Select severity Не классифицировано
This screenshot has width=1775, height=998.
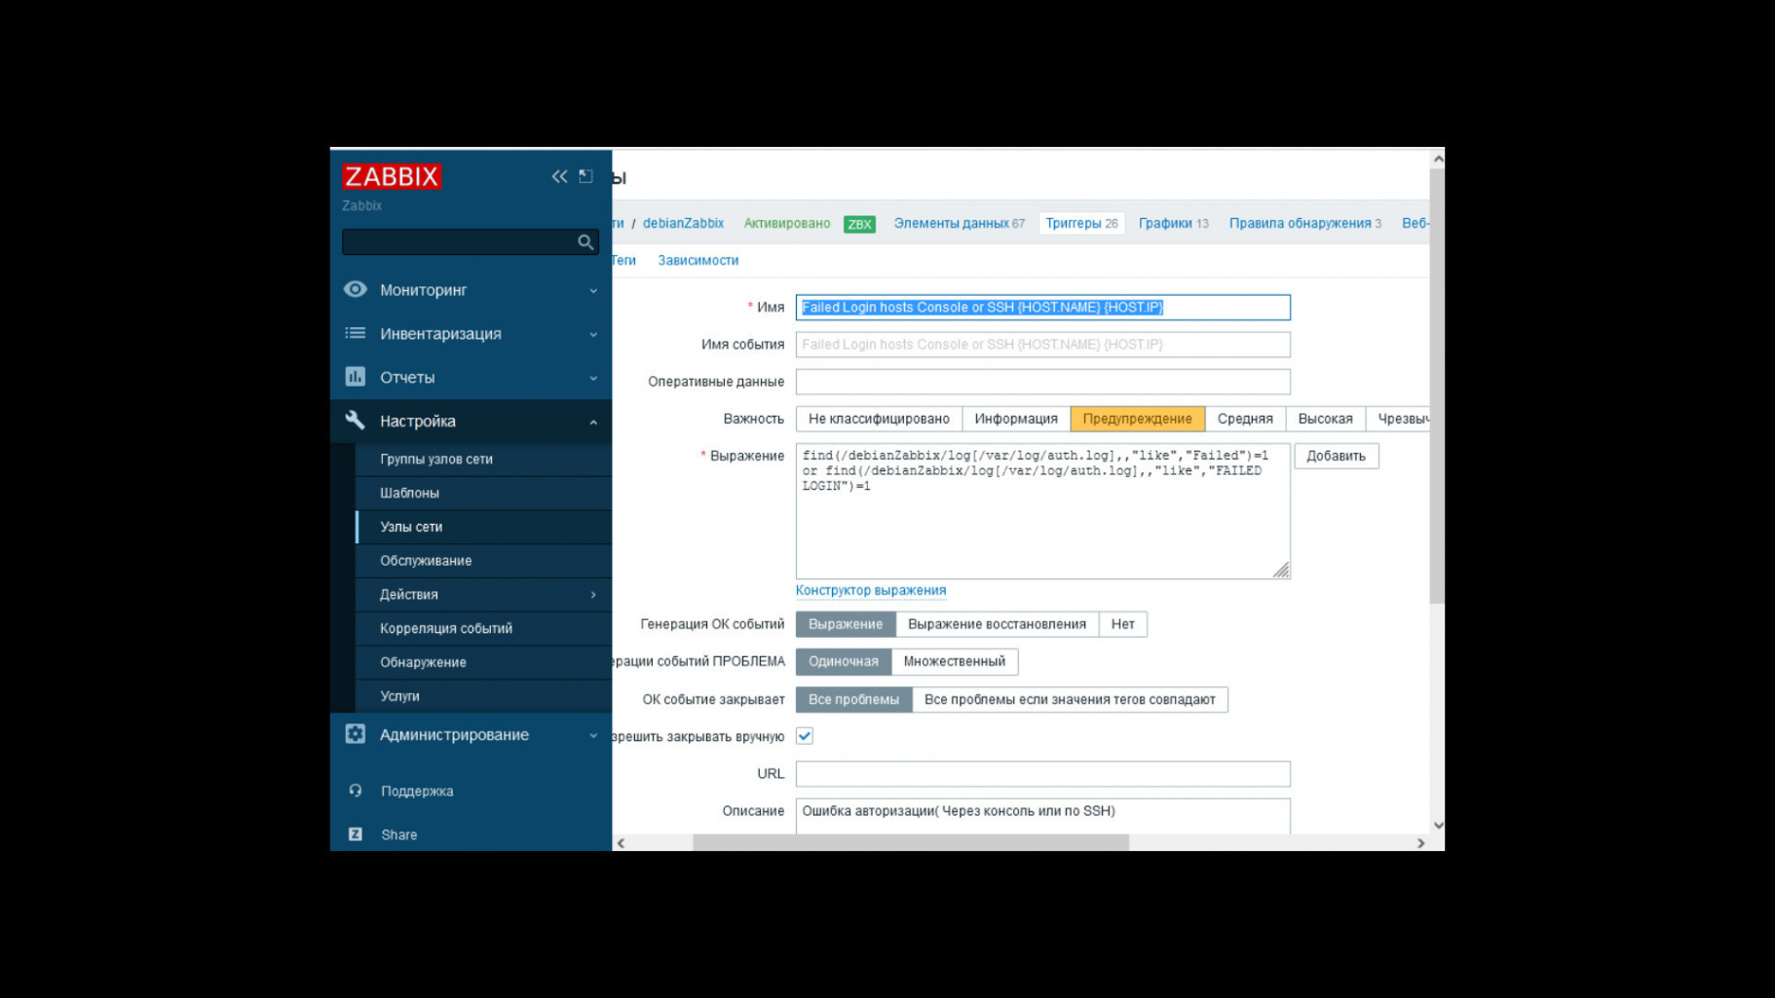879,419
